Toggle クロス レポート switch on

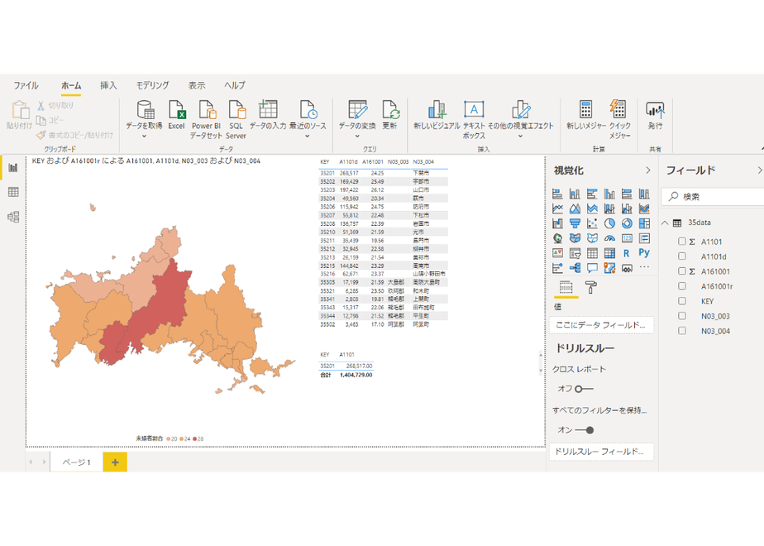pyautogui.click(x=584, y=389)
